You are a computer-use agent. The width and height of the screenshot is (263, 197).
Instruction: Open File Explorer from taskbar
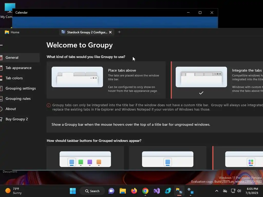[x=123, y=191]
